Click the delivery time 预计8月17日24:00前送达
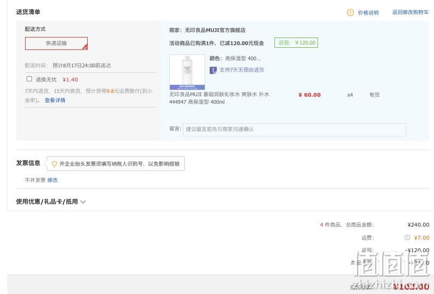The width and height of the screenshot is (434, 294). 82,66
